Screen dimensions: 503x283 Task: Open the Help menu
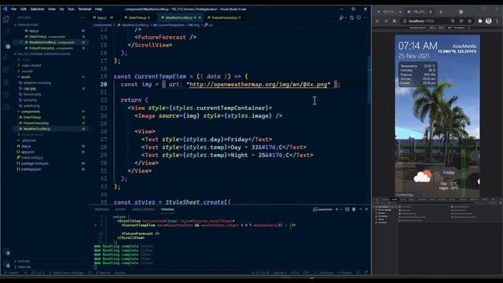[99, 9]
